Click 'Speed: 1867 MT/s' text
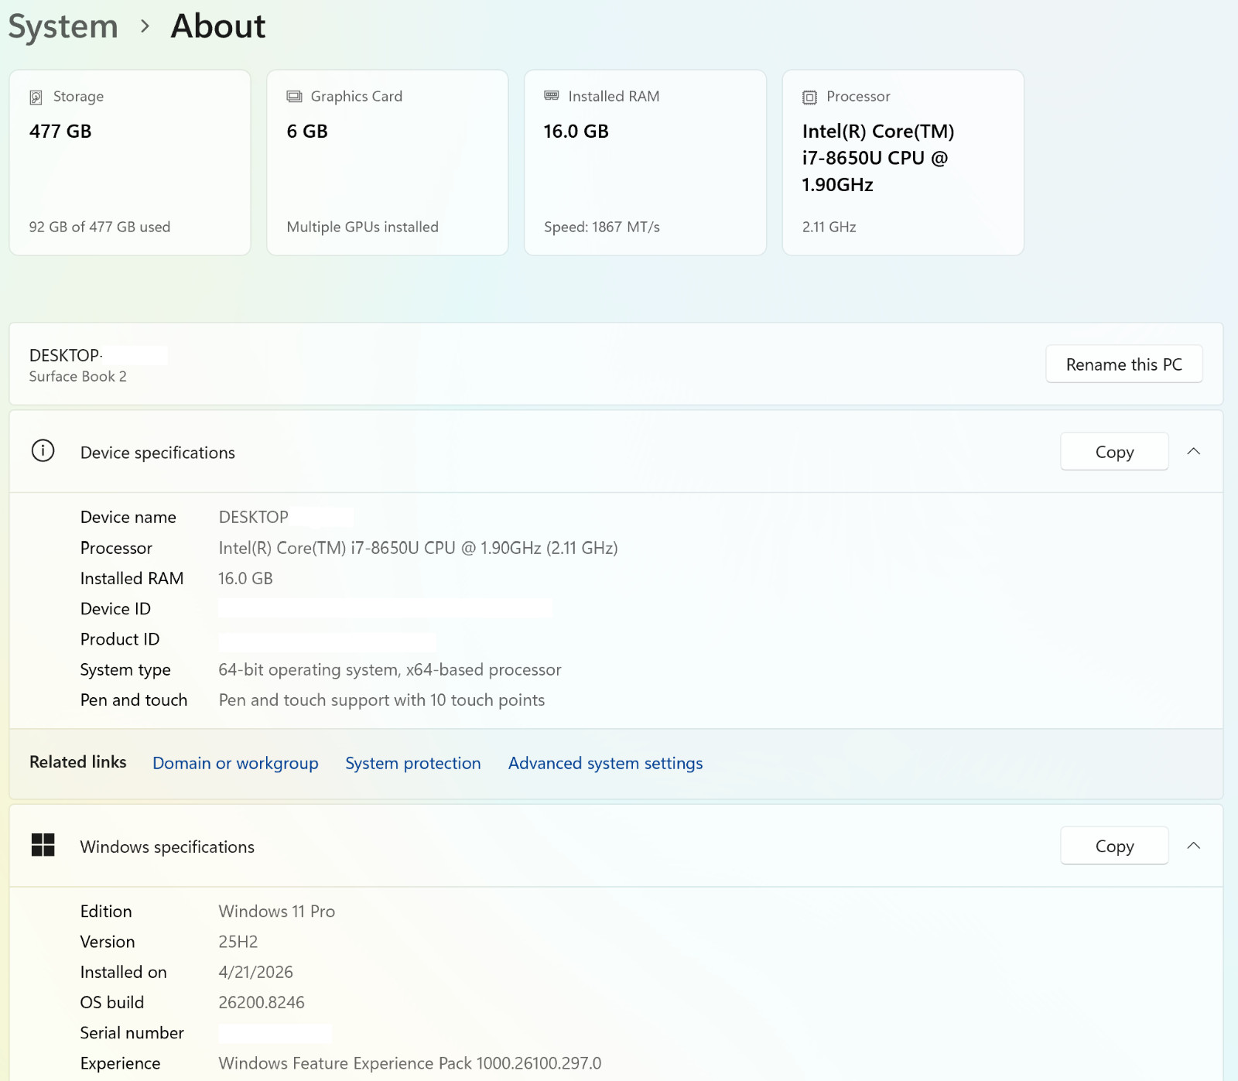The height and width of the screenshot is (1081, 1238). (602, 227)
